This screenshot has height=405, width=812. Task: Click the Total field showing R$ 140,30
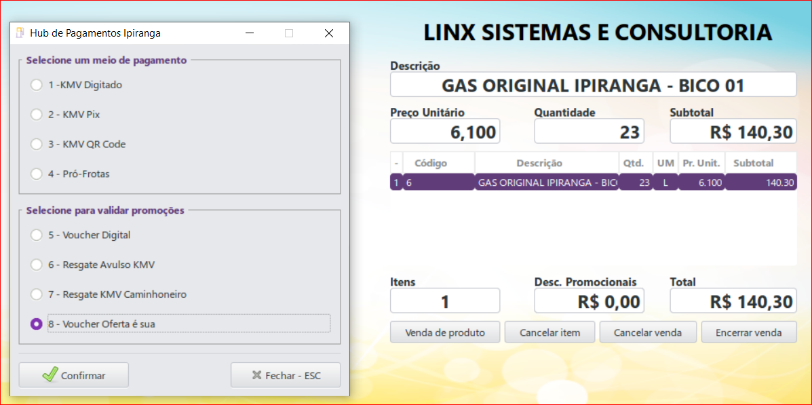(x=733, y=301)
